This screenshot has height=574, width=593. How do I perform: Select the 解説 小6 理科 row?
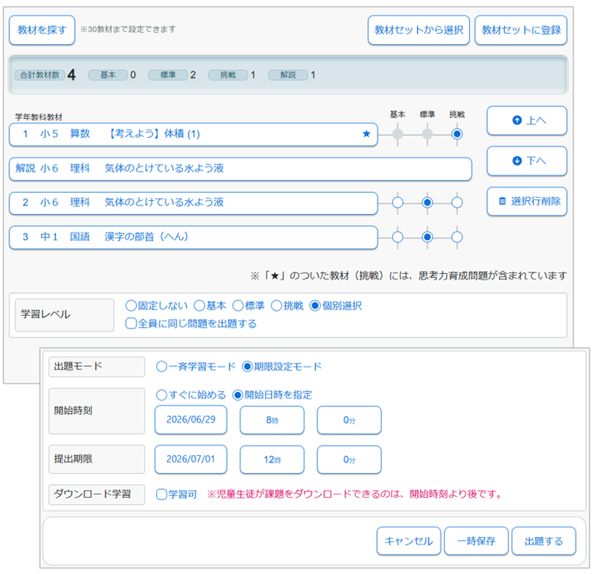[241, 168]
